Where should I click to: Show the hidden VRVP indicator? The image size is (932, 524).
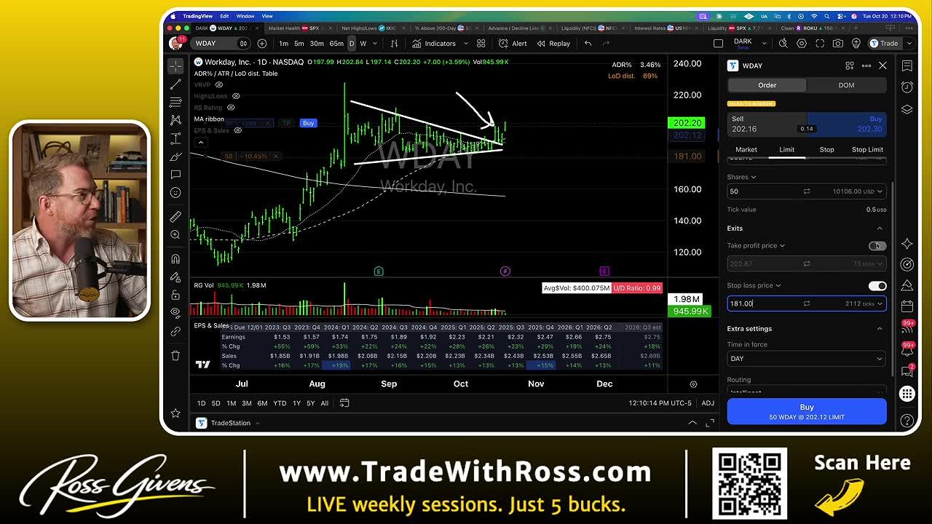coord(218,85)
